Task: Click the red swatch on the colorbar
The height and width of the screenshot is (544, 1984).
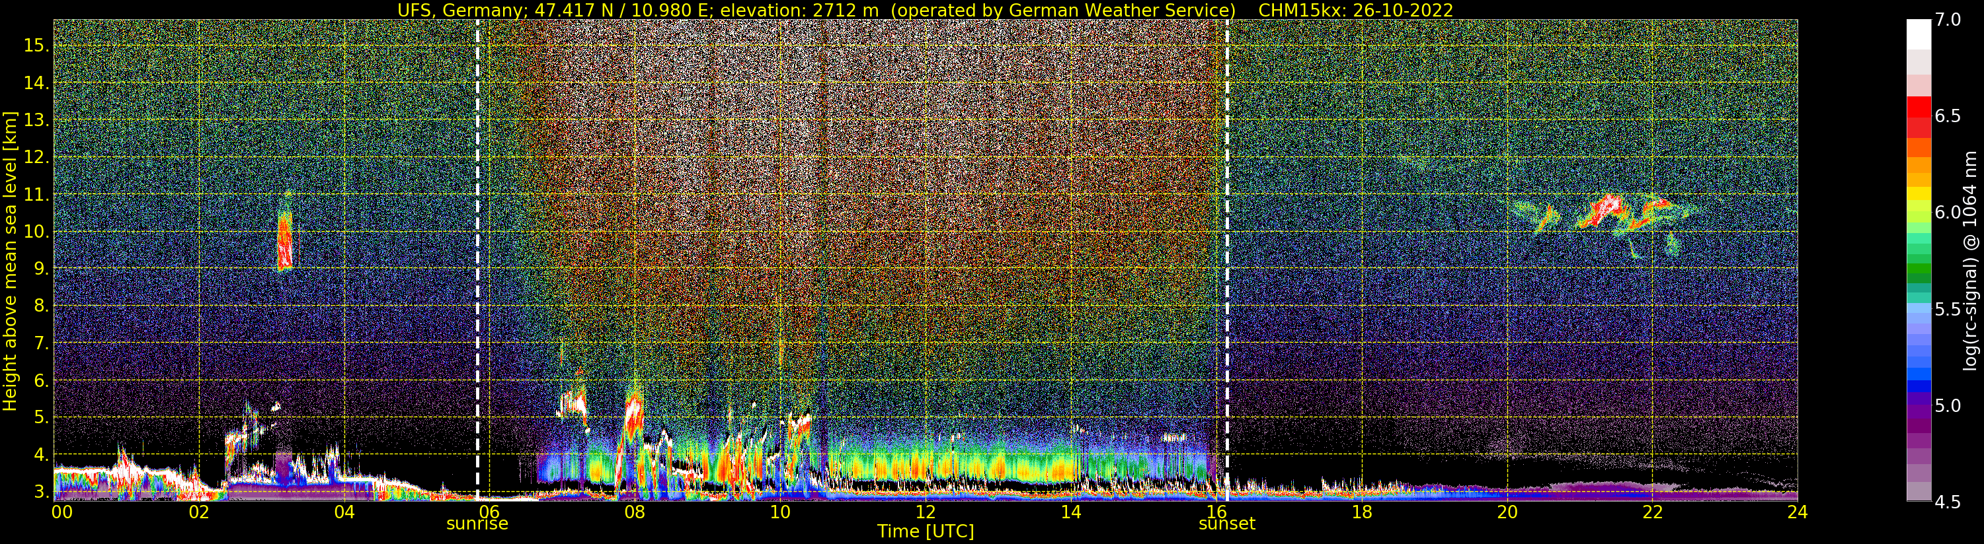Action: tap(1919, 107)
